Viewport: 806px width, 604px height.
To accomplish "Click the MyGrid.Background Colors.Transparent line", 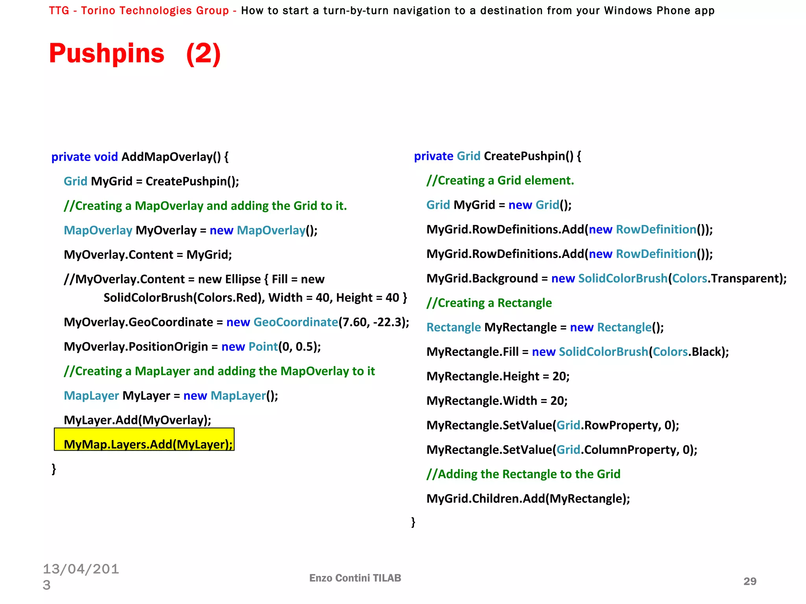I will pyautogui.click(x=606, y=278).
